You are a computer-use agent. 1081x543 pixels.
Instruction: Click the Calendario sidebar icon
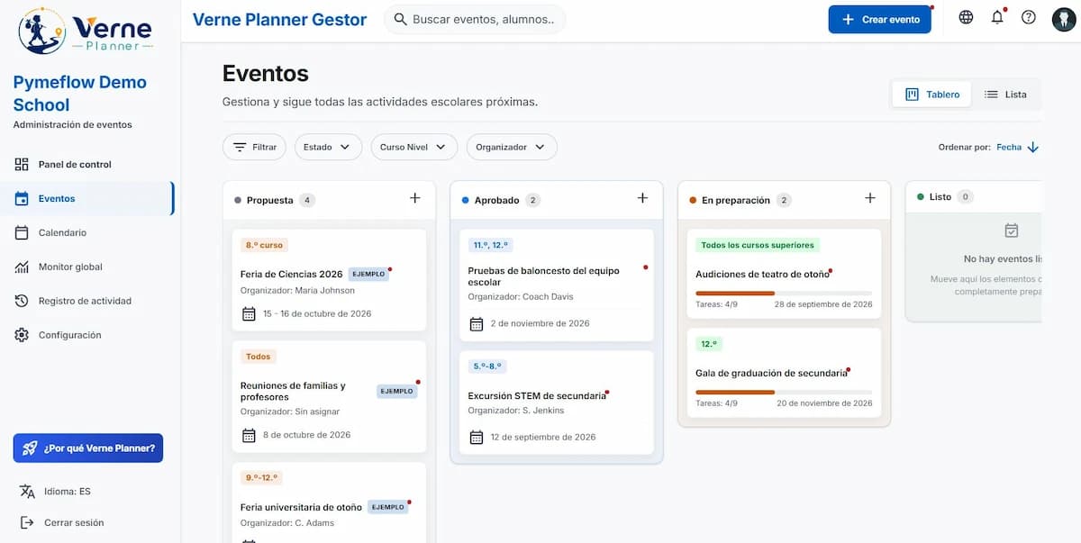click(22, 232)
